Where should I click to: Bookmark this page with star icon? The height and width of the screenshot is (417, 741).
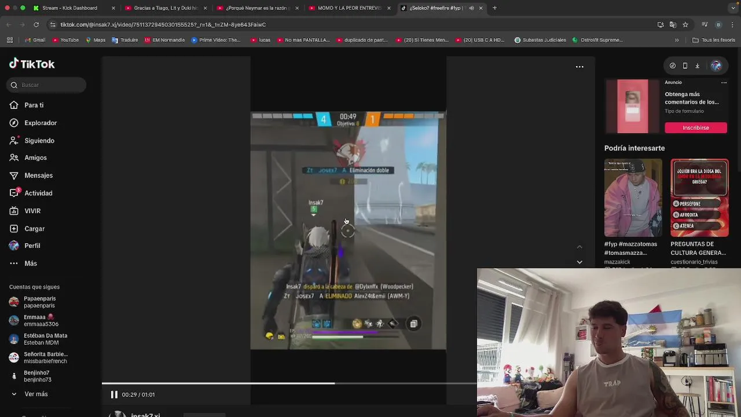(x=685, y=24)
